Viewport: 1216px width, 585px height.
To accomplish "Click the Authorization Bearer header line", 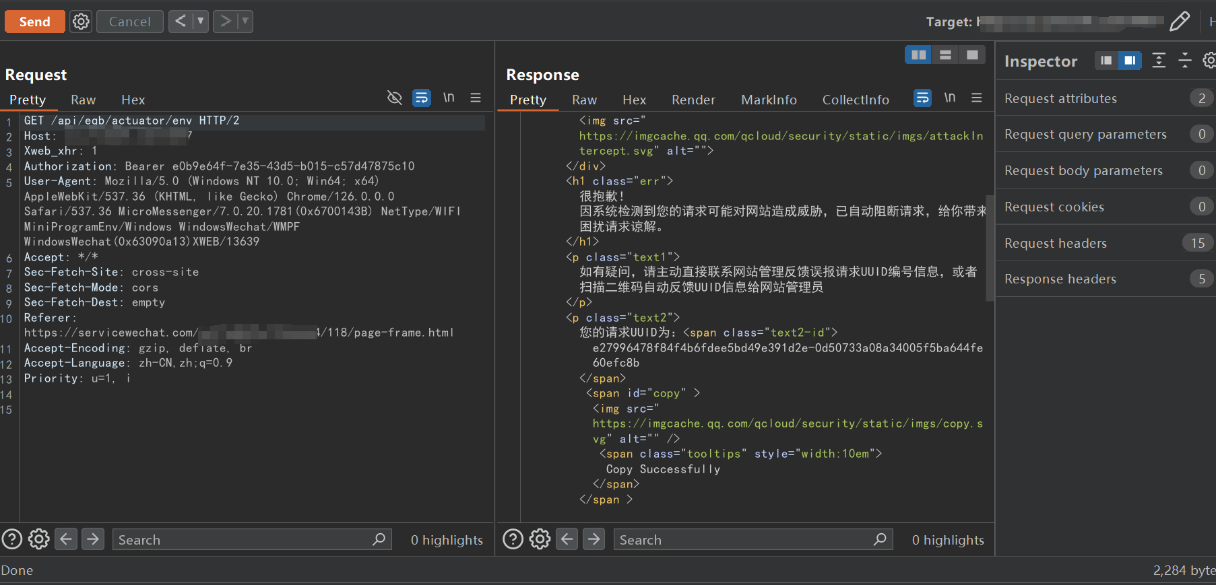I will pos(220,166).
